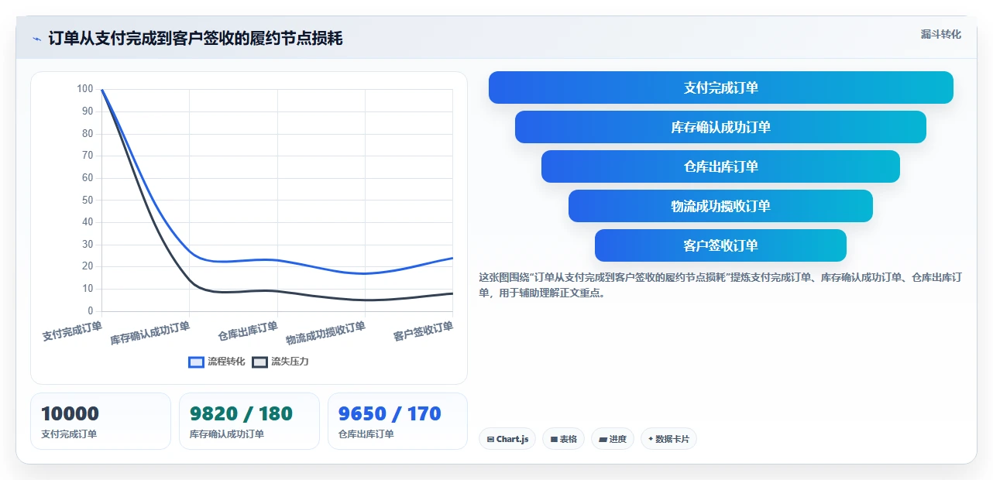Select the 支付完成订单 funnel bar
The image size is (993, 480).
coord(720,87)
